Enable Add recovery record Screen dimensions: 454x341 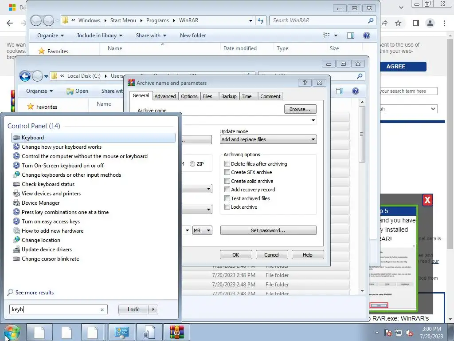(x=227, y=190)
